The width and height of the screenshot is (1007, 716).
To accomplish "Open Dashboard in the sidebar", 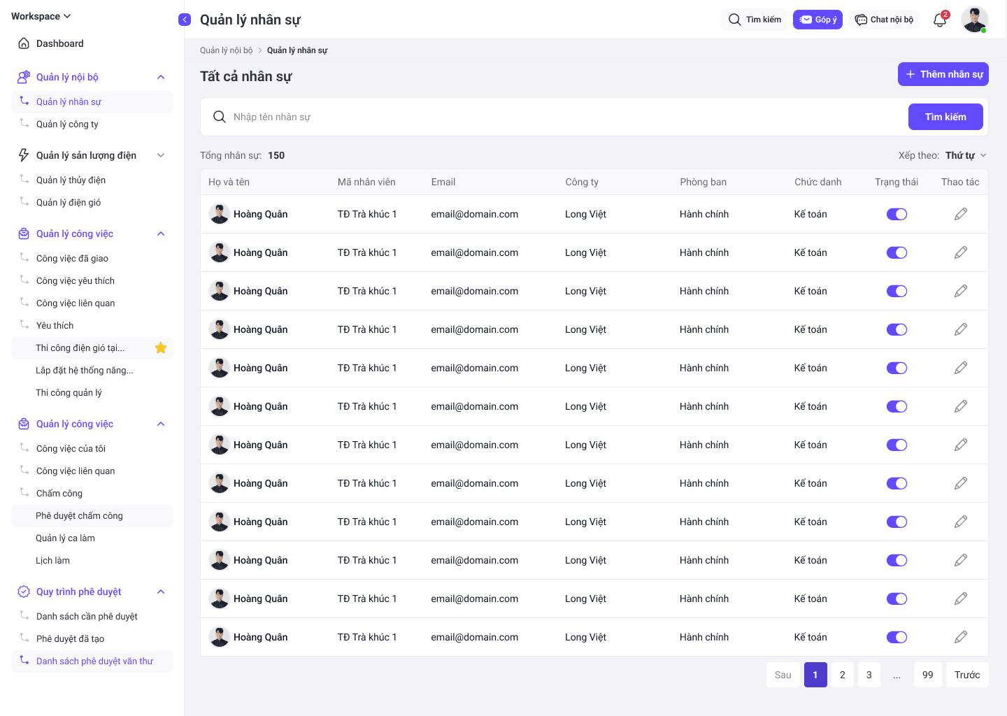I will pos(92,43).
